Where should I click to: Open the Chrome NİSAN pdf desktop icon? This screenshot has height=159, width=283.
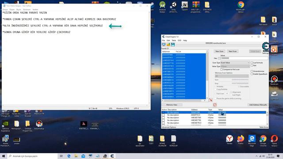click(x=241, y=7)
